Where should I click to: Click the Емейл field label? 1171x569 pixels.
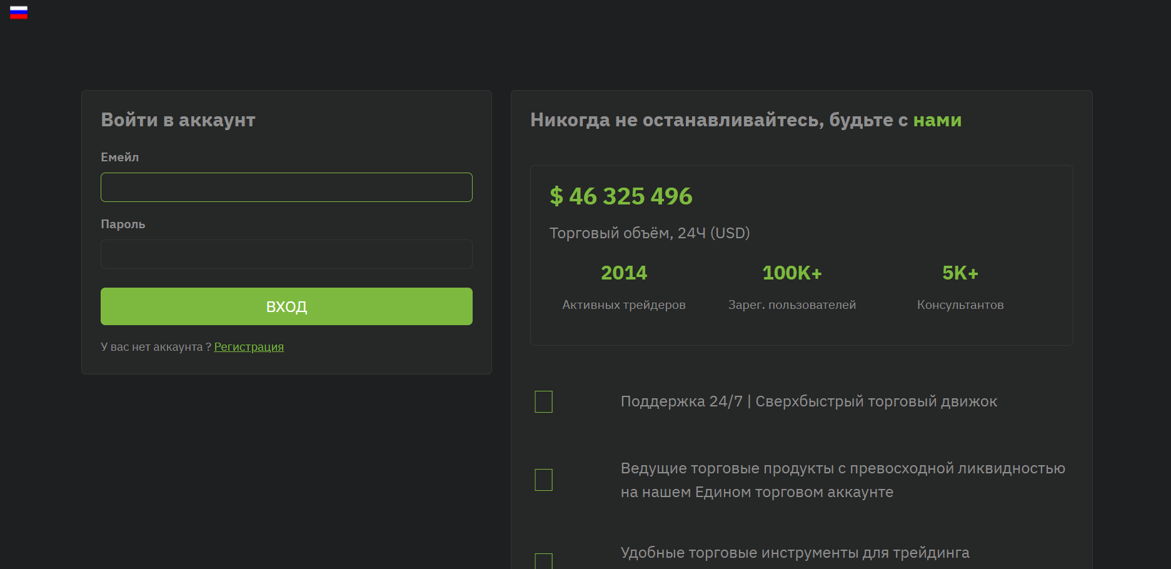(x=120, y=158)
